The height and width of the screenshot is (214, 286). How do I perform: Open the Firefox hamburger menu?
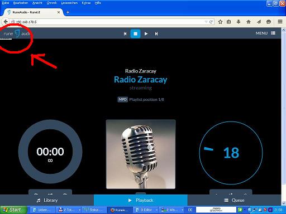pos(280,22)
